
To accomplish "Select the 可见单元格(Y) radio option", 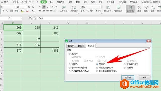I will [125, 64].
